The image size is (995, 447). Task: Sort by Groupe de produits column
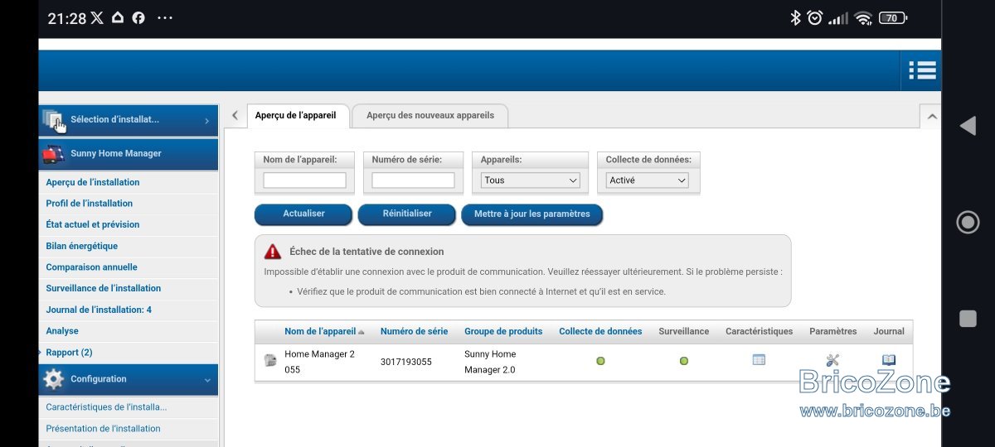[503, 331]
